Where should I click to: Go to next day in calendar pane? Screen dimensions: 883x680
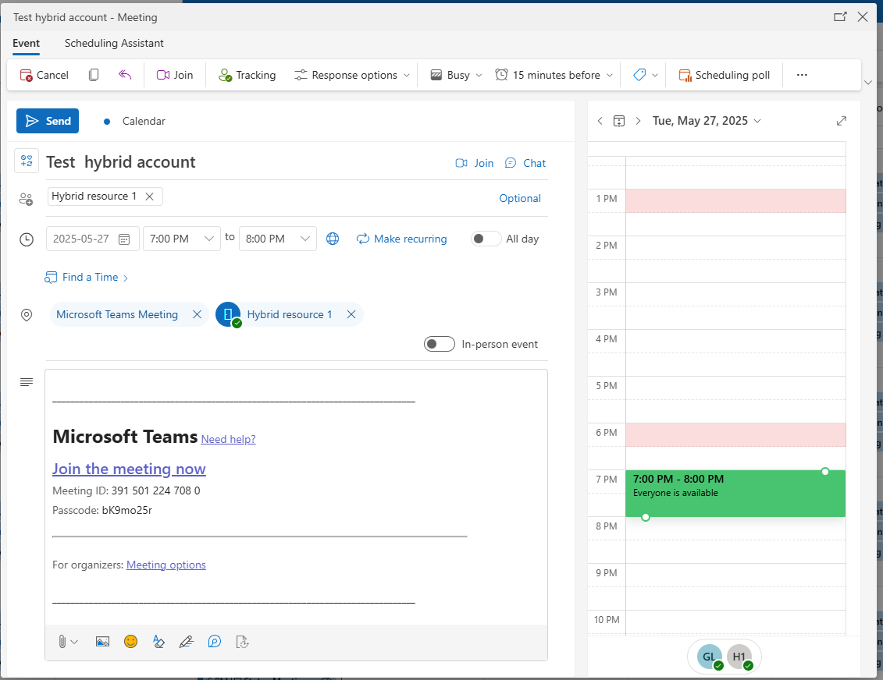(x=638, y=121)
